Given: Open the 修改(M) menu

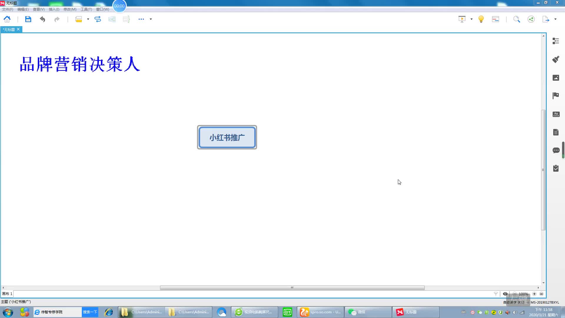Looking at the screenshot, I should 70,9.
